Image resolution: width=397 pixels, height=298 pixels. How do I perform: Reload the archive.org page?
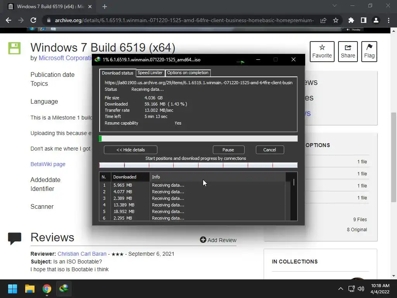(33, 20)
